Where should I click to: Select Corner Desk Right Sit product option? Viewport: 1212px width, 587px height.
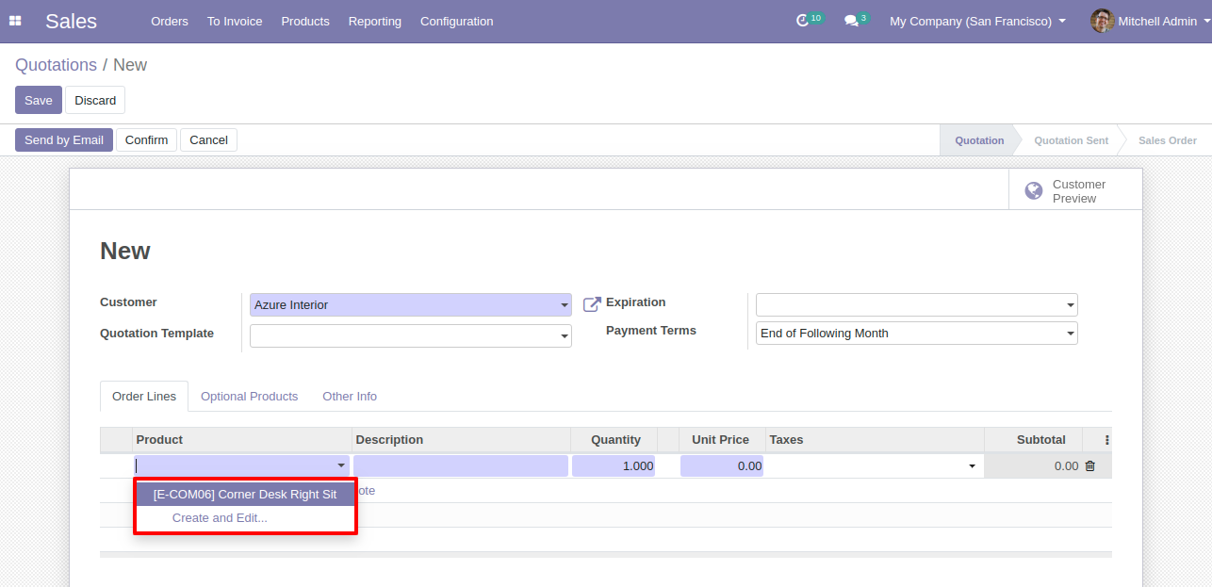pyautogui.click(x=244, y=494)
